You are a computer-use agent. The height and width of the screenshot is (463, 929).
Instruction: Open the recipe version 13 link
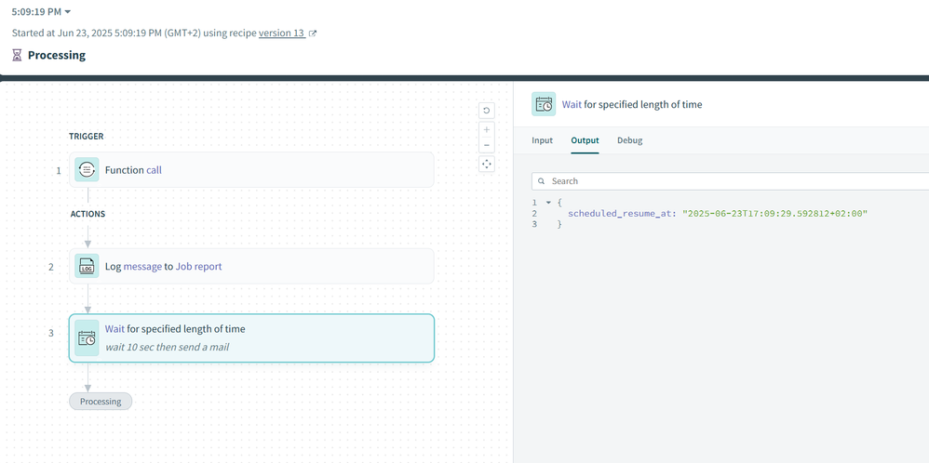[281, 33]
